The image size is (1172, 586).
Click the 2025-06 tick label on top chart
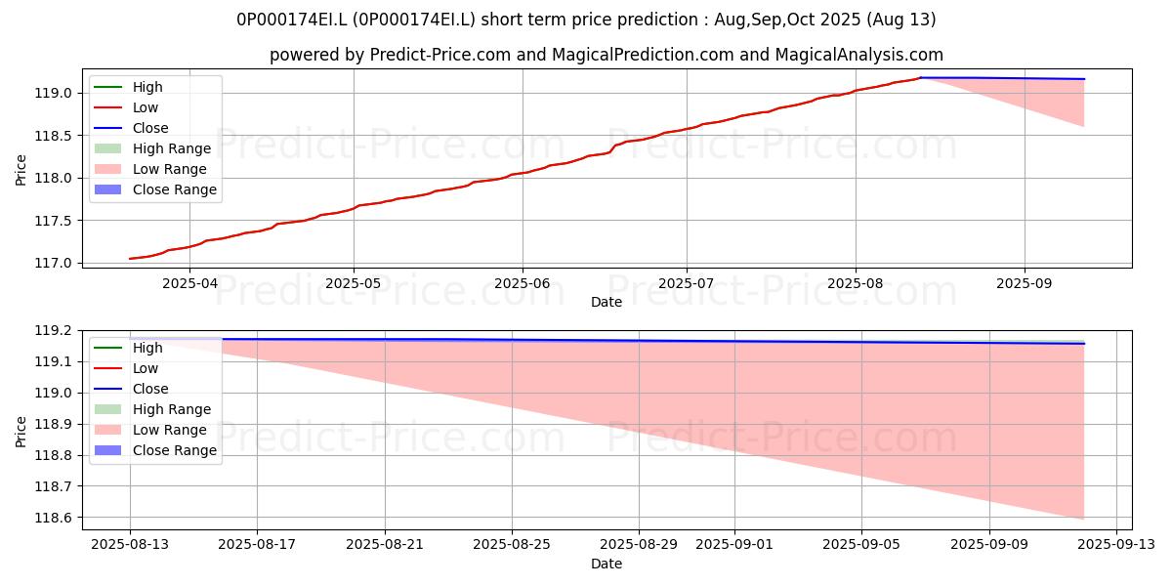[523, 283]
